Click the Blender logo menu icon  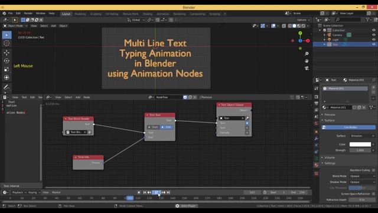click(4, 13)
